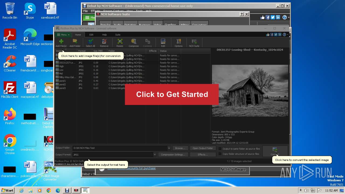Screen dimensions: 345x194
Task: Click the Debut window's help icon
Action: 285,17
